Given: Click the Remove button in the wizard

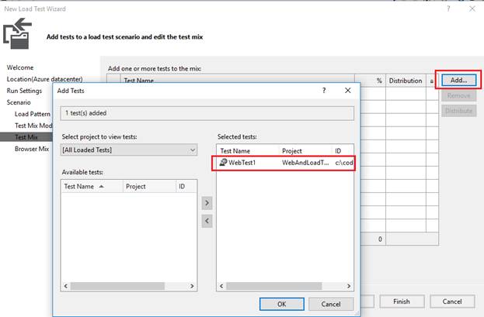Looking at the screenshot, I should tap(458, 95).
